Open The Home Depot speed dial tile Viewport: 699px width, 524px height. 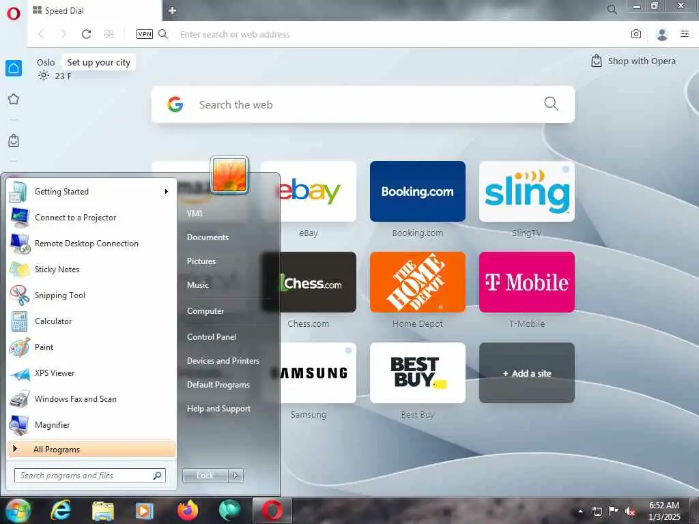[x=418, y=282]
